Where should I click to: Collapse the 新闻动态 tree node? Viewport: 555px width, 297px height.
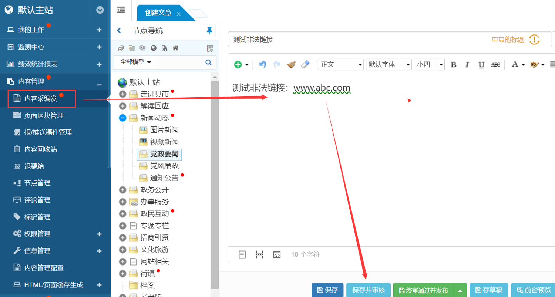[x=123, y=118]
